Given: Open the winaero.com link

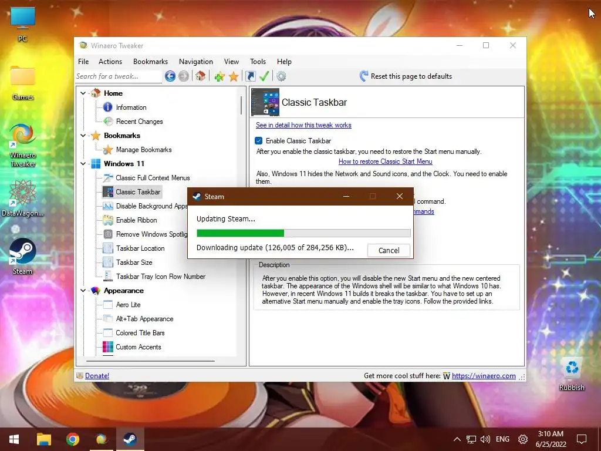Looking at the screenshot, I should click(x=484, y=376).
